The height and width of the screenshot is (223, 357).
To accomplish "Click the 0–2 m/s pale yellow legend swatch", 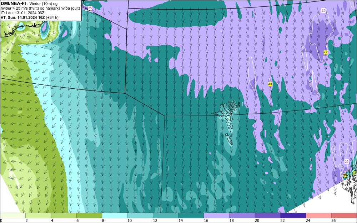I will (13, 216).
